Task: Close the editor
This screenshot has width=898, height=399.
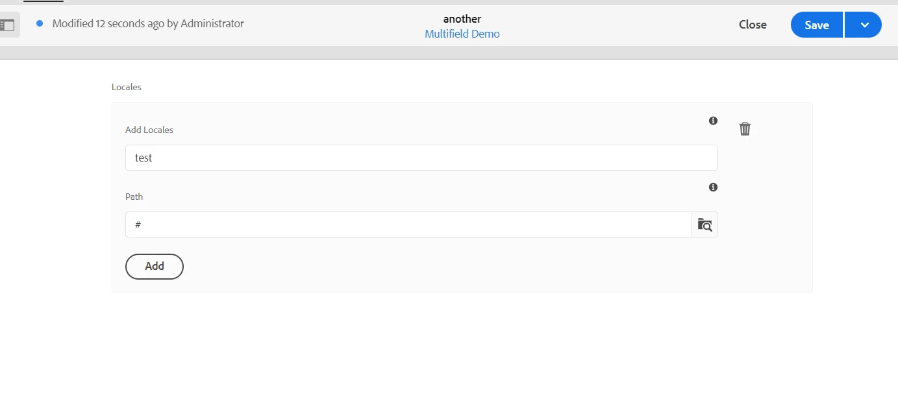Action: [753, 25]
